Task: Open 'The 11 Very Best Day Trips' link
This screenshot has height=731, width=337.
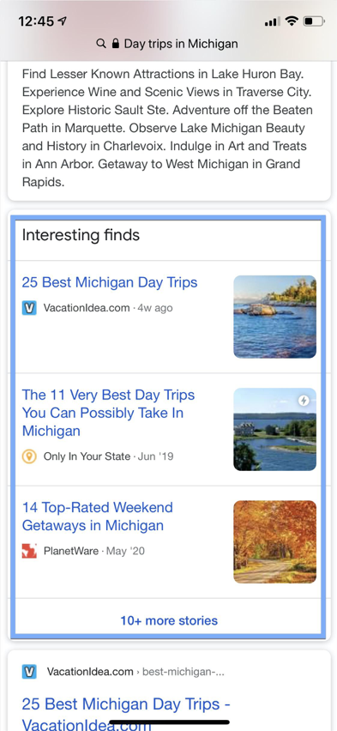Action: click(108, 413)
